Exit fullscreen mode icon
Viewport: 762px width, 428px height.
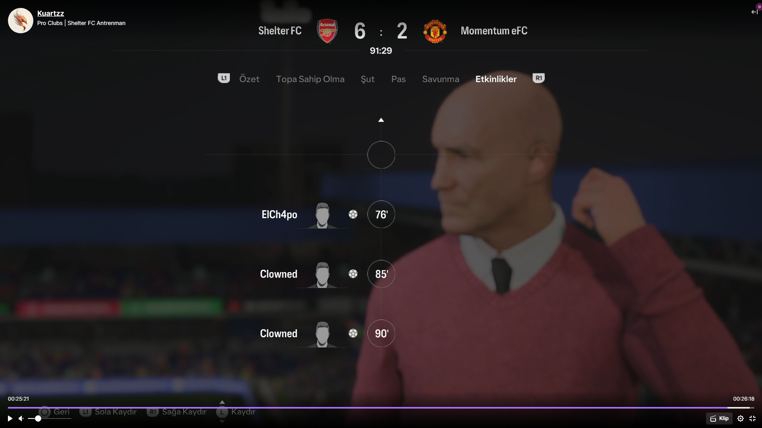coord(752,418)
